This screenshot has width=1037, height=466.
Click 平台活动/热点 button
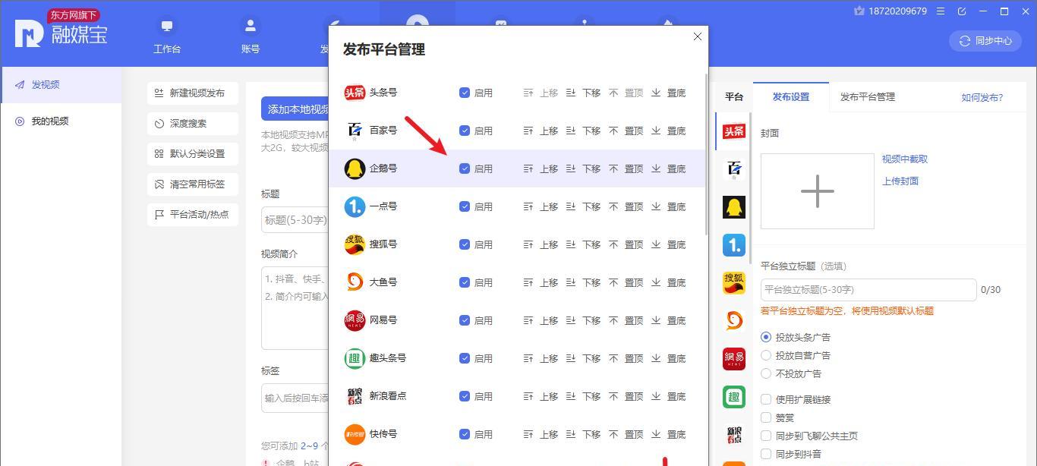pos(193,215)
